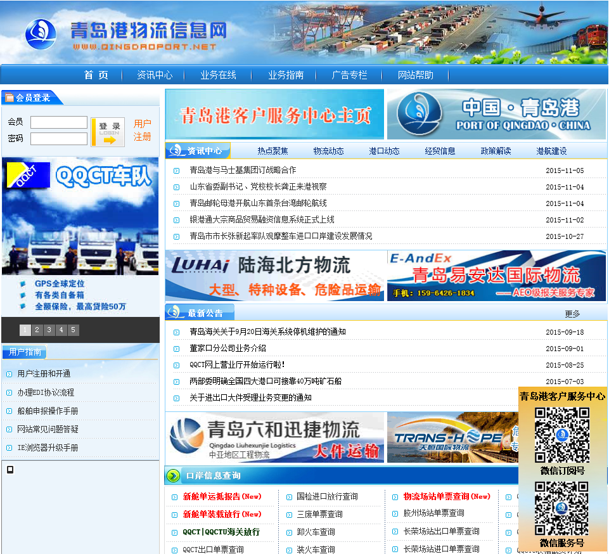Click bullet icon beside 董家口分公司业务介绍
This screenshot has height=554, width=609.
[176, 349]
